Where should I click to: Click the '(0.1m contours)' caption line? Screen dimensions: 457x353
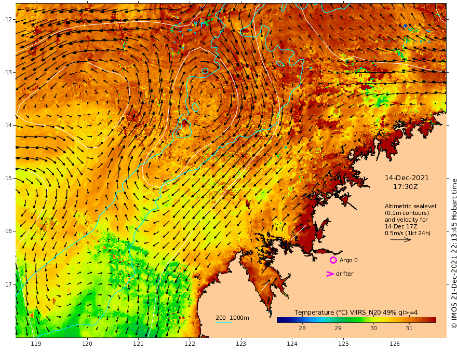pyautogui.click(x=407, y=213)
